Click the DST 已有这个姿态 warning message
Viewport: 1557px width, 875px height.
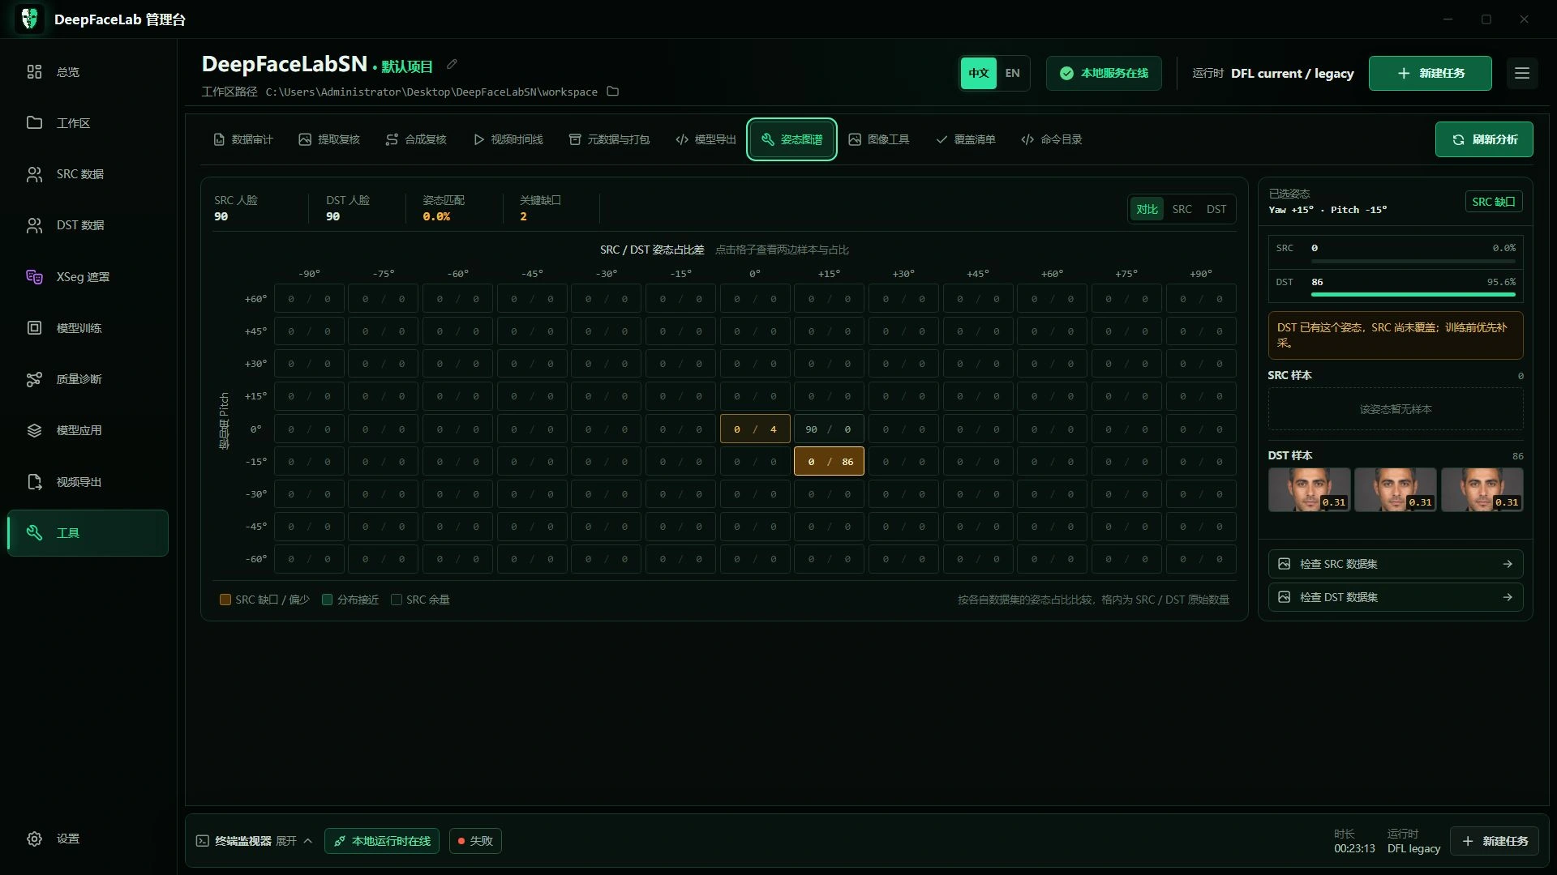[1395, 335]
